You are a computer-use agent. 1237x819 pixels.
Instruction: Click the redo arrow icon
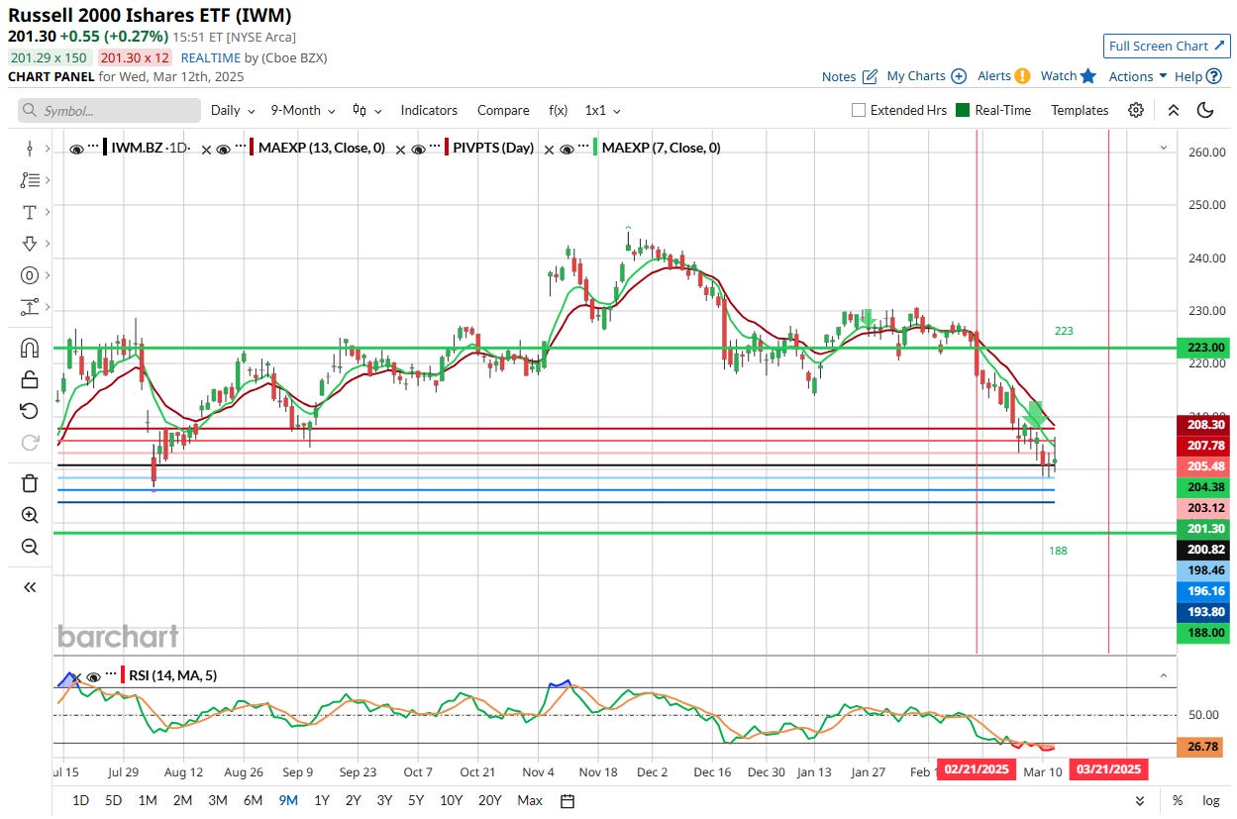point(30,443)
